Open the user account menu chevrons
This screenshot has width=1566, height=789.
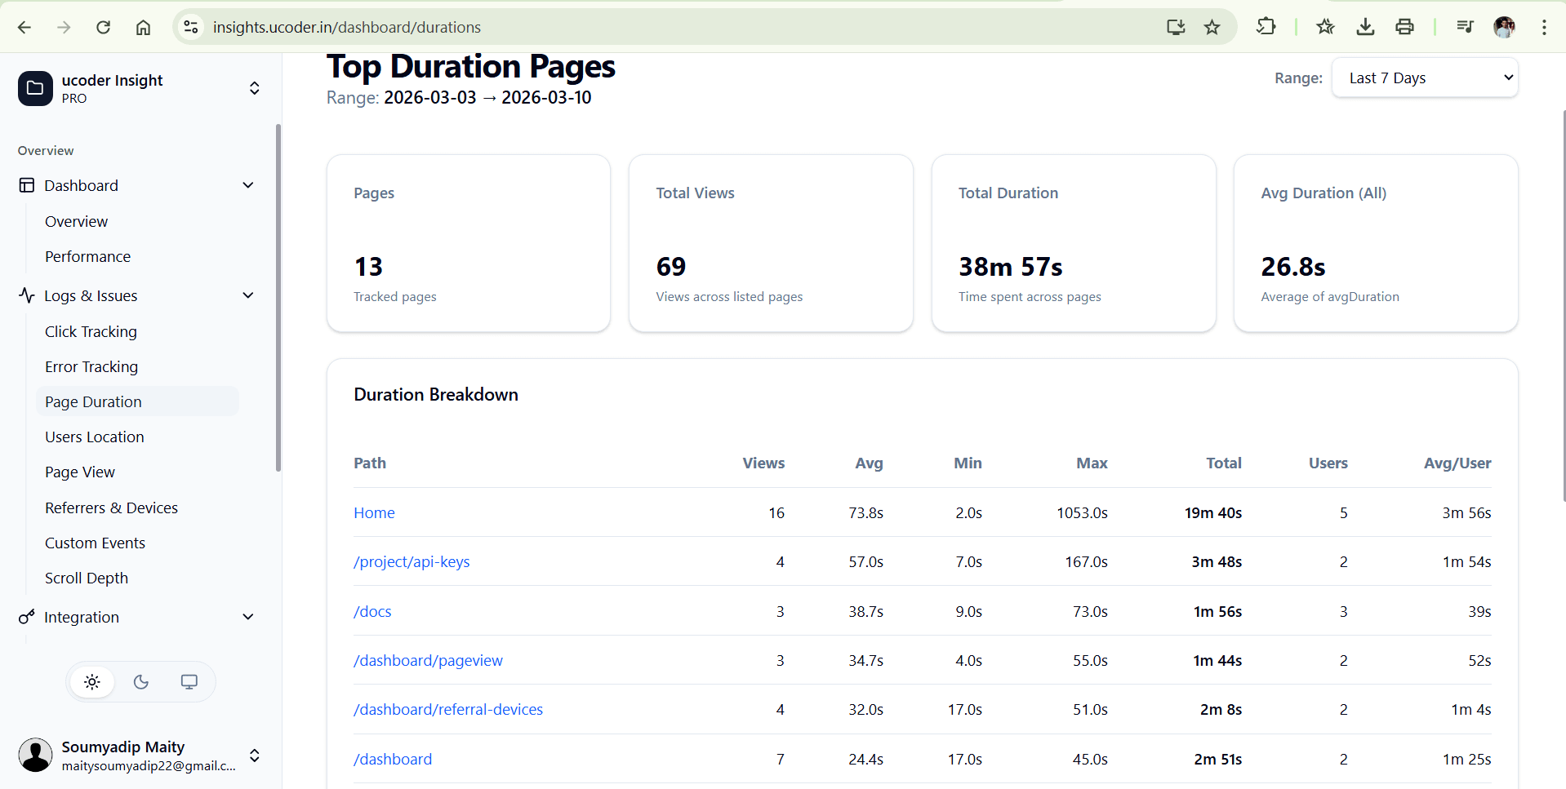(255, 755)
